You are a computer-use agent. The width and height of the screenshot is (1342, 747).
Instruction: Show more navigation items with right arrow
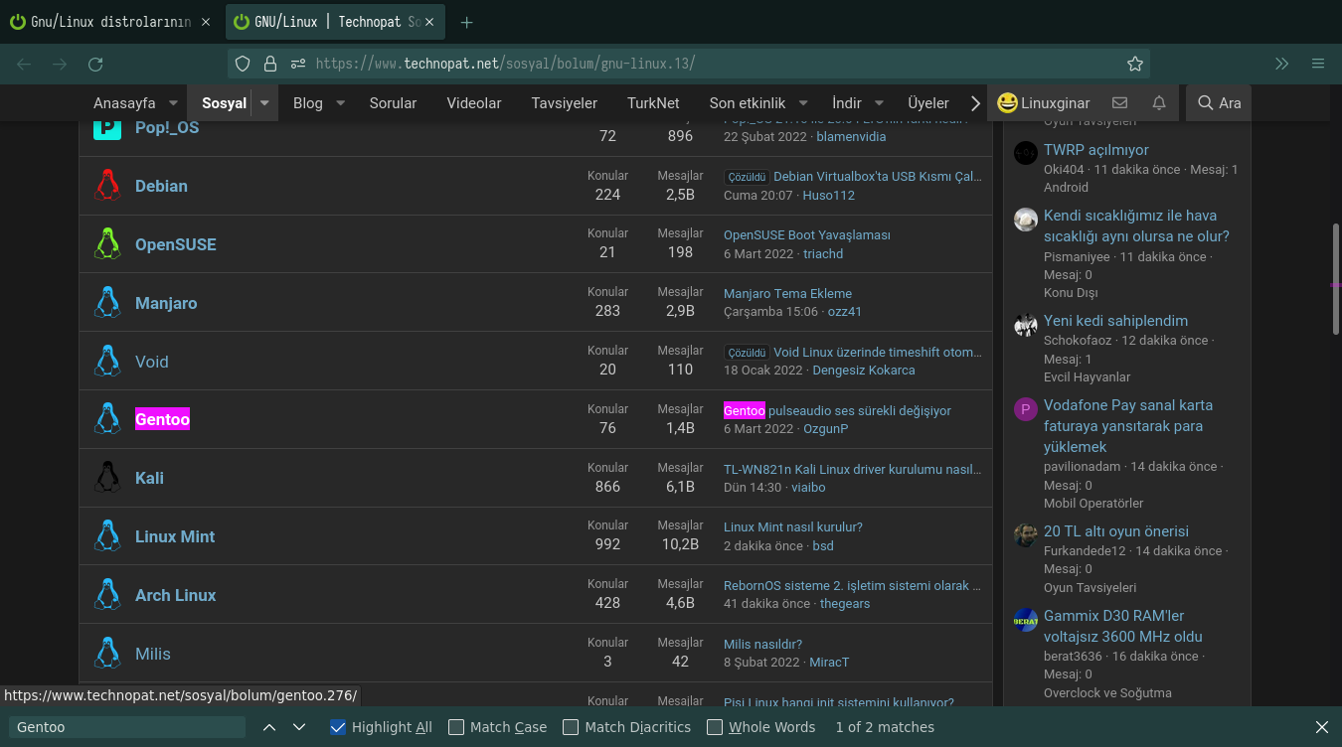975,102
